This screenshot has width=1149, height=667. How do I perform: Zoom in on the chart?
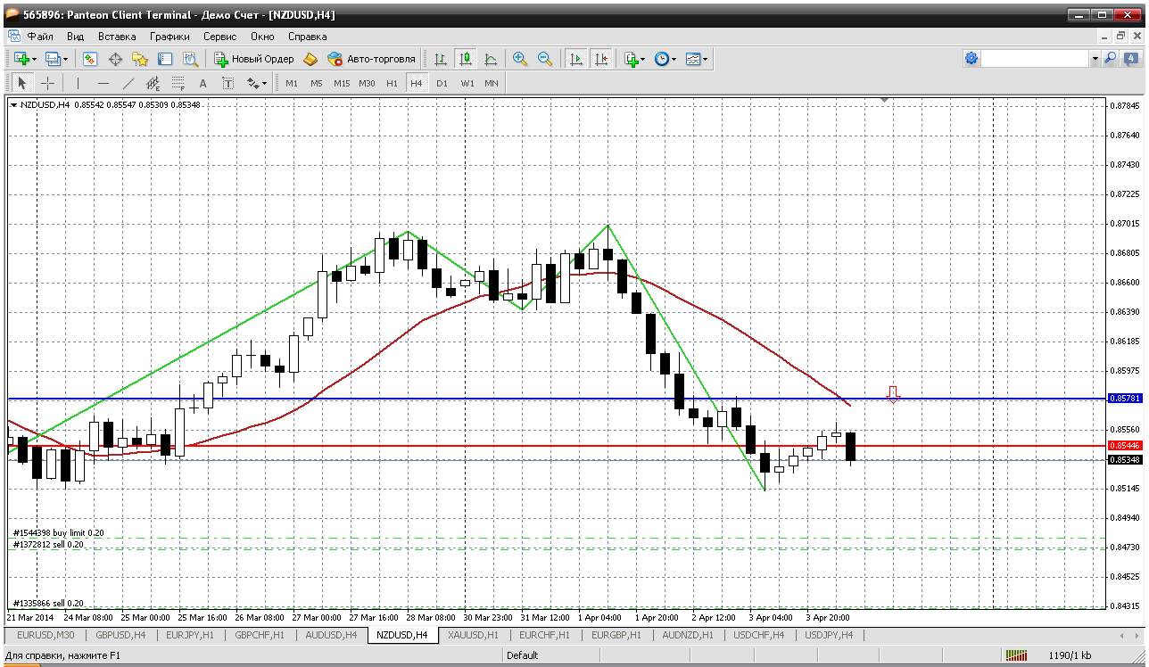(519, 59)
